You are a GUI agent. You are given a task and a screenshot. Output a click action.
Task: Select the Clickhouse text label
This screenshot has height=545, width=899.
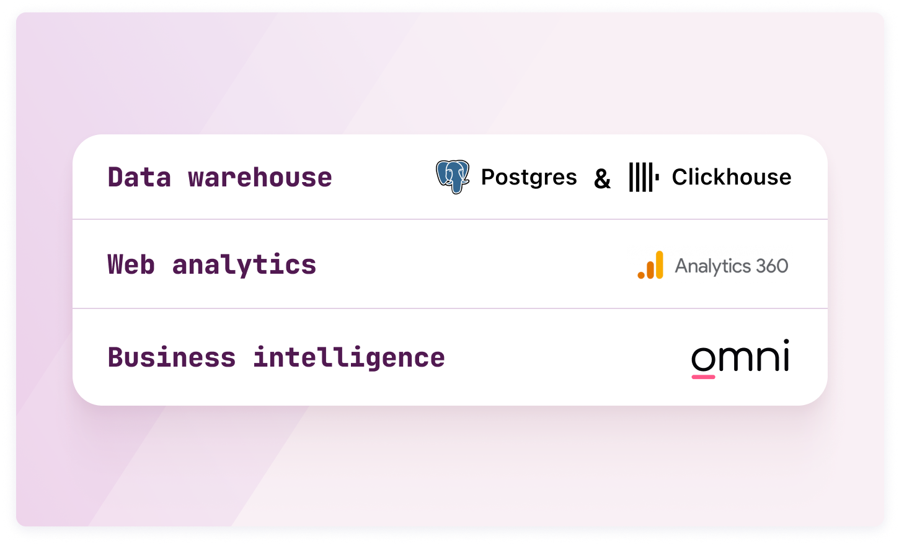pyautogui.click(x=732, y=177)
